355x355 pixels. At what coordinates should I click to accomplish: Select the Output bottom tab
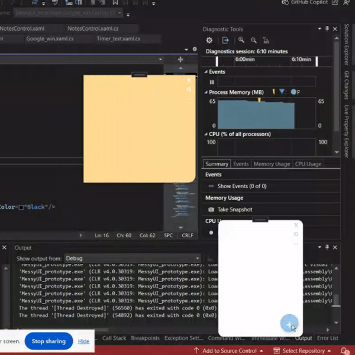coord(304,338)
